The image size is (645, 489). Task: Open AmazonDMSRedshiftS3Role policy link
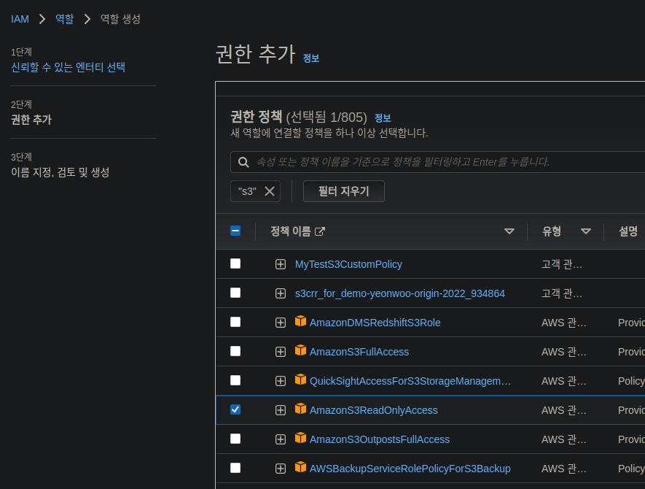click(x=375, y=323)
